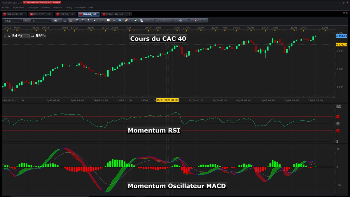Click the trade quantity input field
This screenshot has height=197, width=350.
23,36
